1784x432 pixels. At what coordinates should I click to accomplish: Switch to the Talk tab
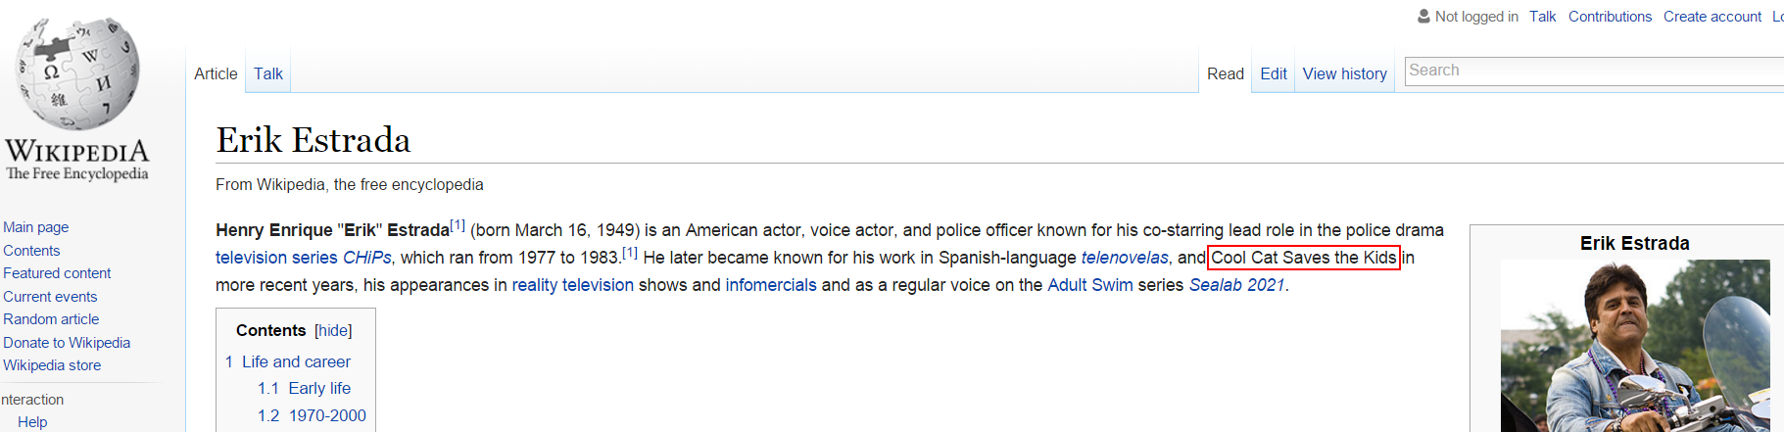[267, 73]
